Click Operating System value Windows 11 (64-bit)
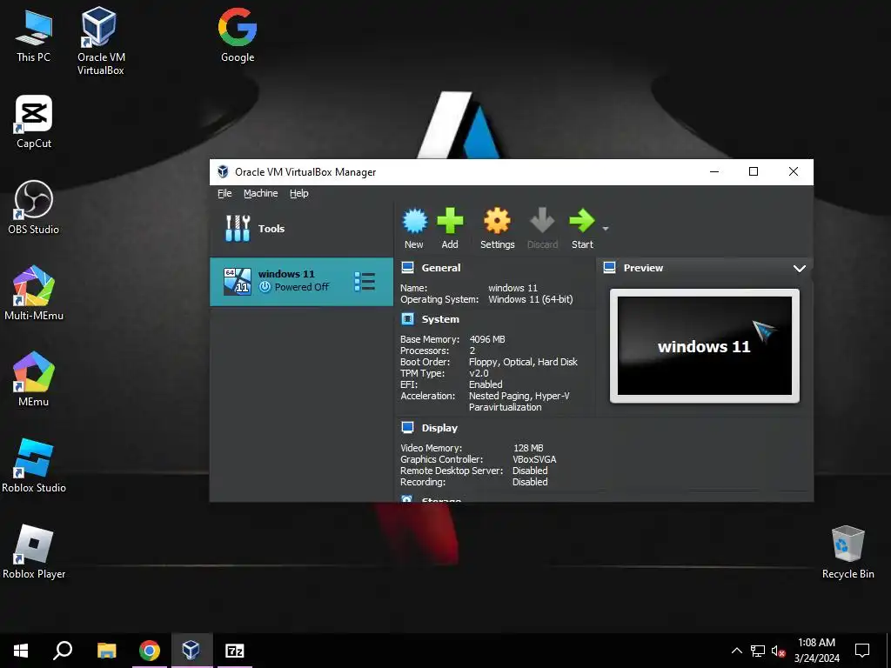This screenshot has height=668, width=891. (x=531, y=299)
